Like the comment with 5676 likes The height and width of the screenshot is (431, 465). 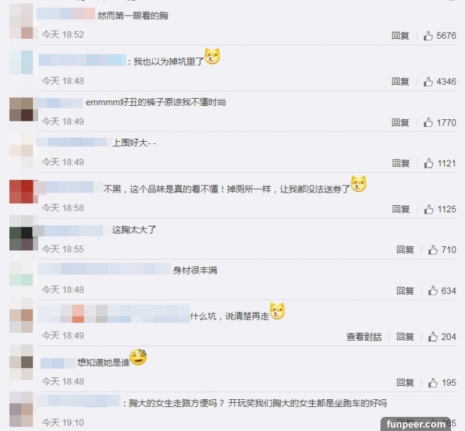coord(428,35)
